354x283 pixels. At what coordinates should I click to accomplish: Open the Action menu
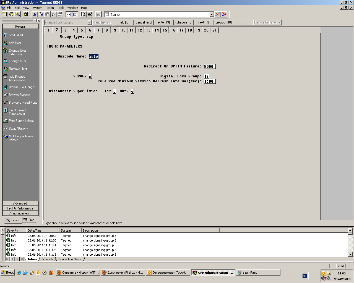[50, 8]
